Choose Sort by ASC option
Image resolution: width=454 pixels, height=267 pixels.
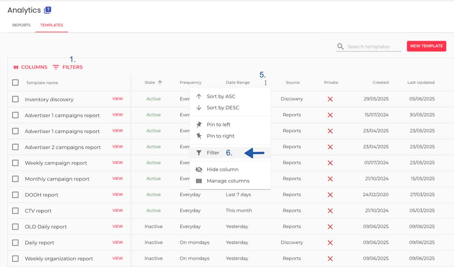point(221,96)
